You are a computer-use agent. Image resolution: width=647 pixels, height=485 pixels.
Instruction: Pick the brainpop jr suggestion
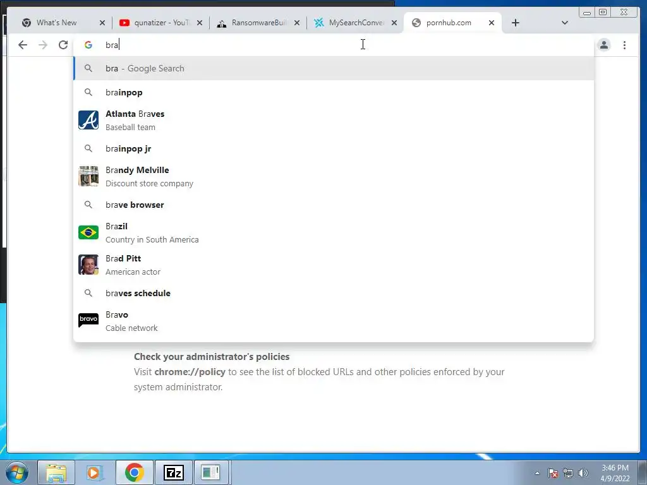[x=334, y=148]
